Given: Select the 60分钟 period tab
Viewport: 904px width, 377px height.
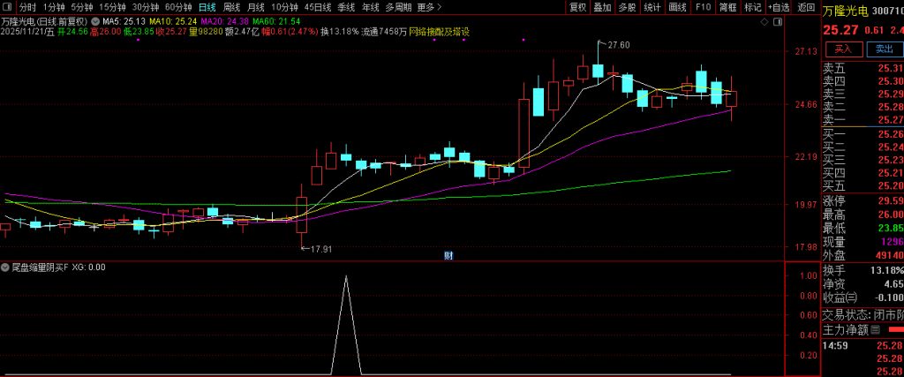Looking at the screenshot, I should [178, 7].
